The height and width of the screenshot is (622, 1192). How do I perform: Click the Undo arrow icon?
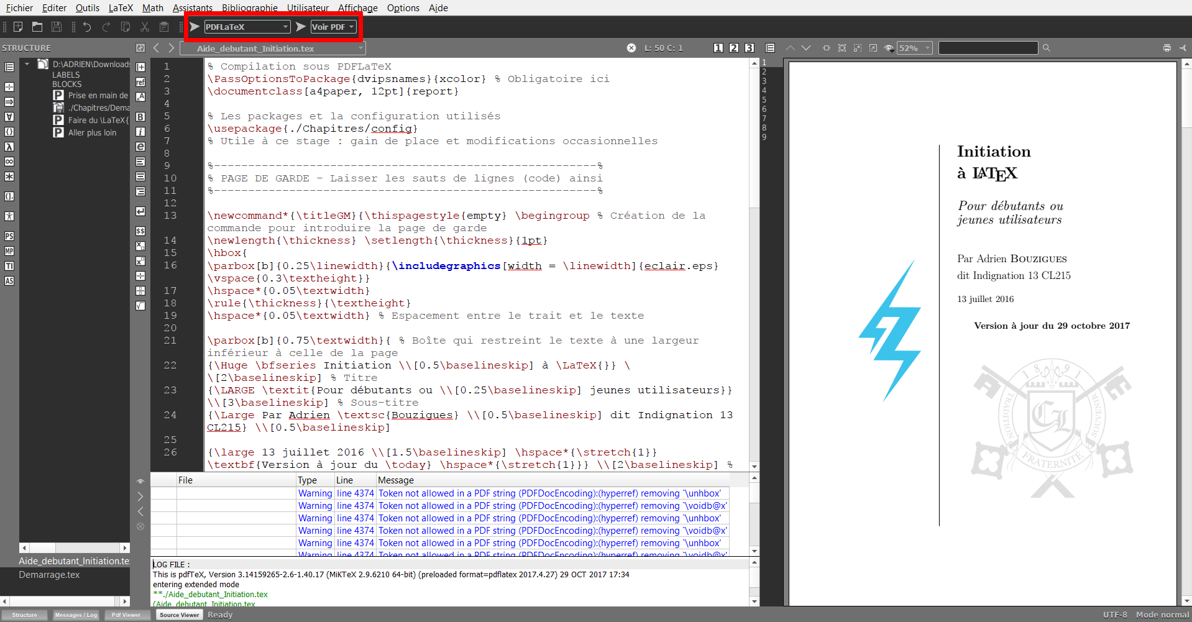[x=87, y=27]
